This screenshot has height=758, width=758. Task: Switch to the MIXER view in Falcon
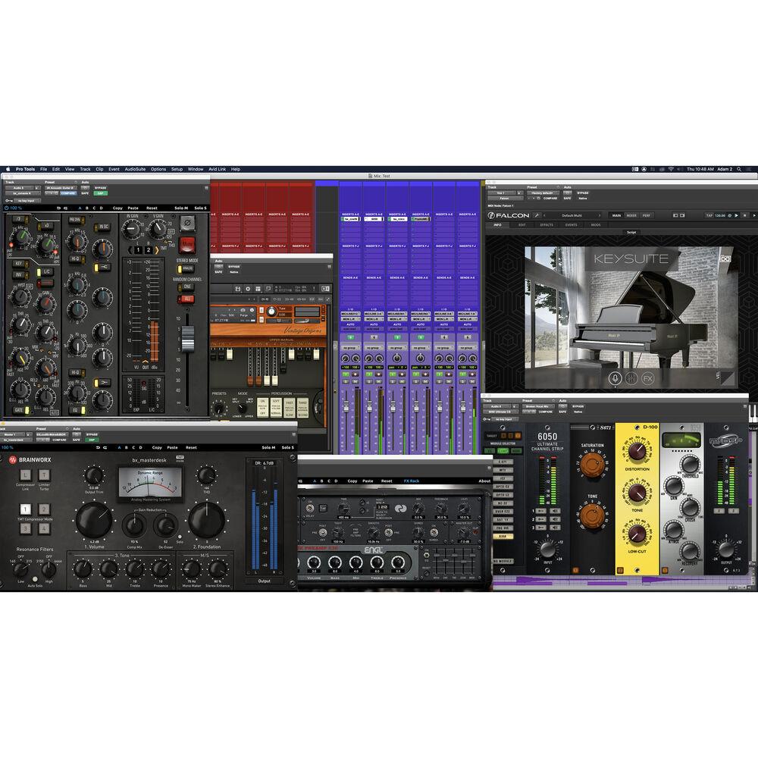[631, 215]
